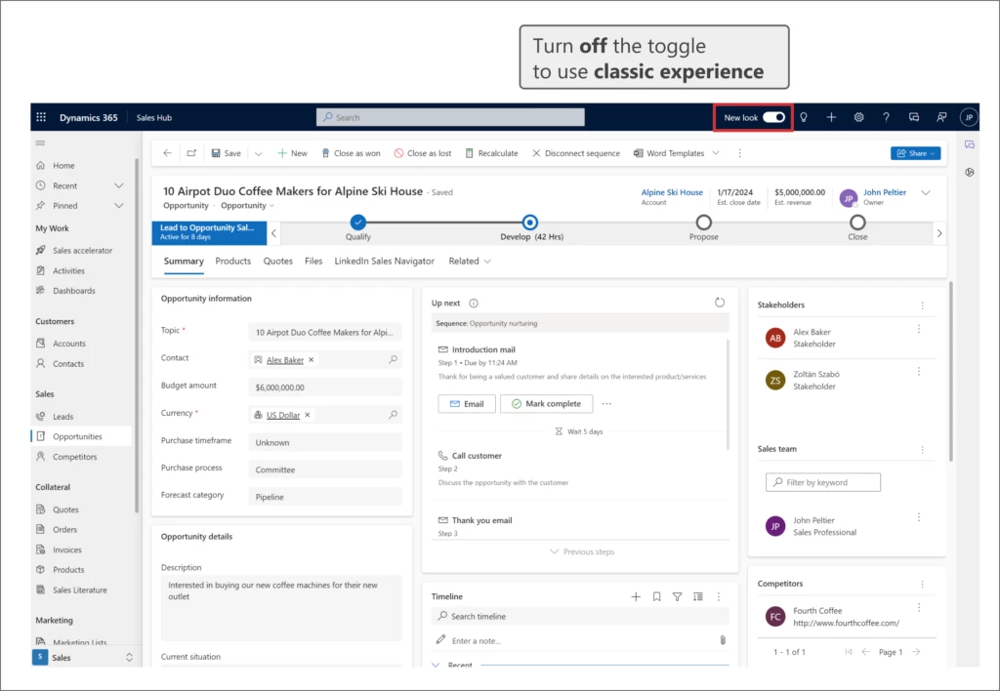The width and height of the screenshot is (1000, 691).
Task: Open the Settings gear icon
Action: [x=858, y=117]
